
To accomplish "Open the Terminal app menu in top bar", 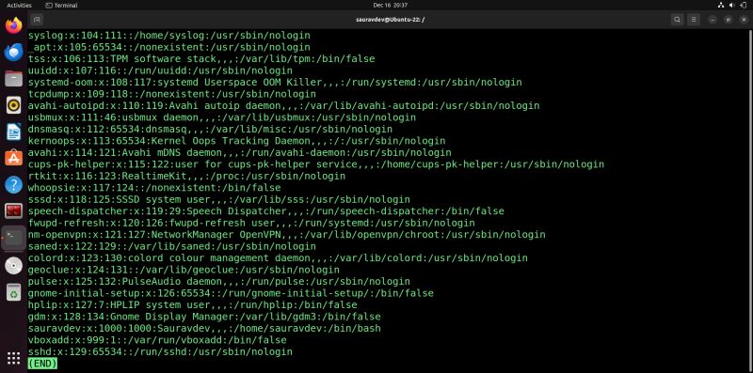I will (x=61, y=6).
